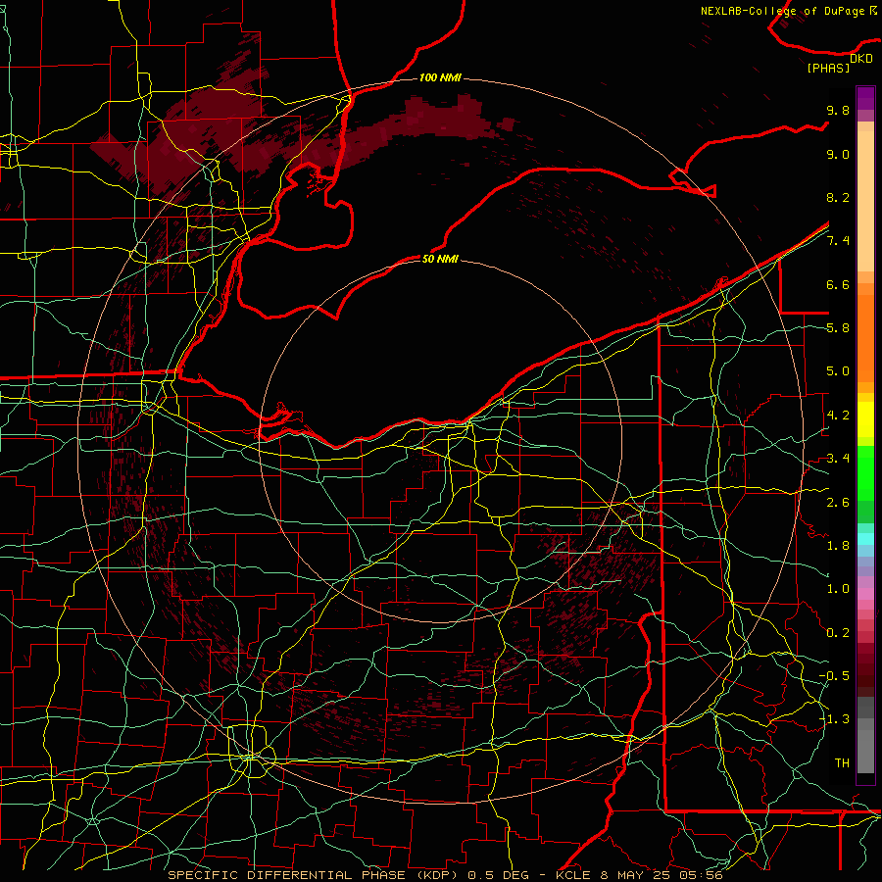Pick the purple top band of the color scale

(x=865, y=98)
